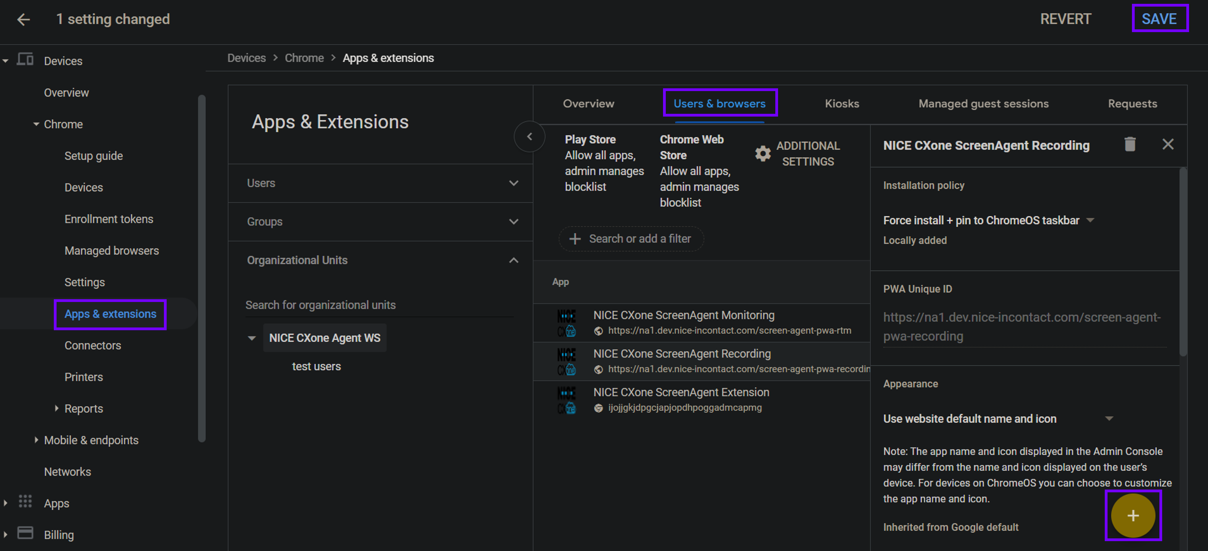The width and height of the screenshot is (1208, 551).
Task: Select the test users organizational unit
Action: coord(316,366)
